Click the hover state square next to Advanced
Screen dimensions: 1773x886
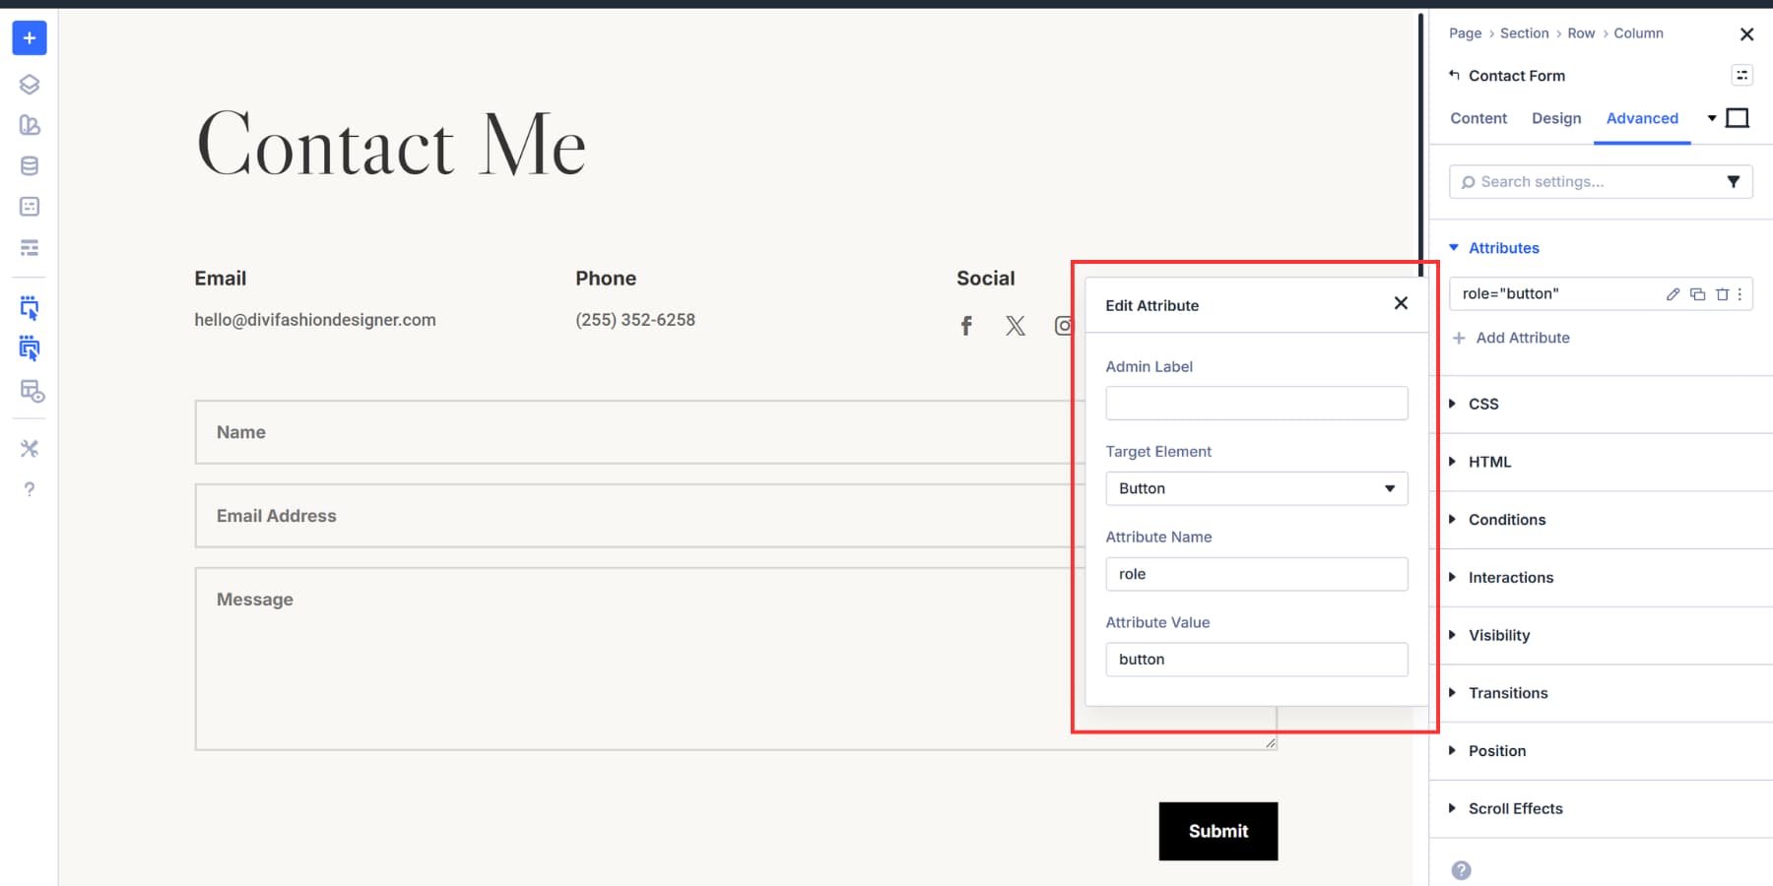(1737, 117)
